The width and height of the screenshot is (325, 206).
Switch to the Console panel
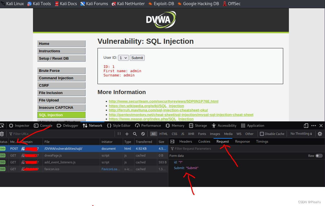[43, 126]
